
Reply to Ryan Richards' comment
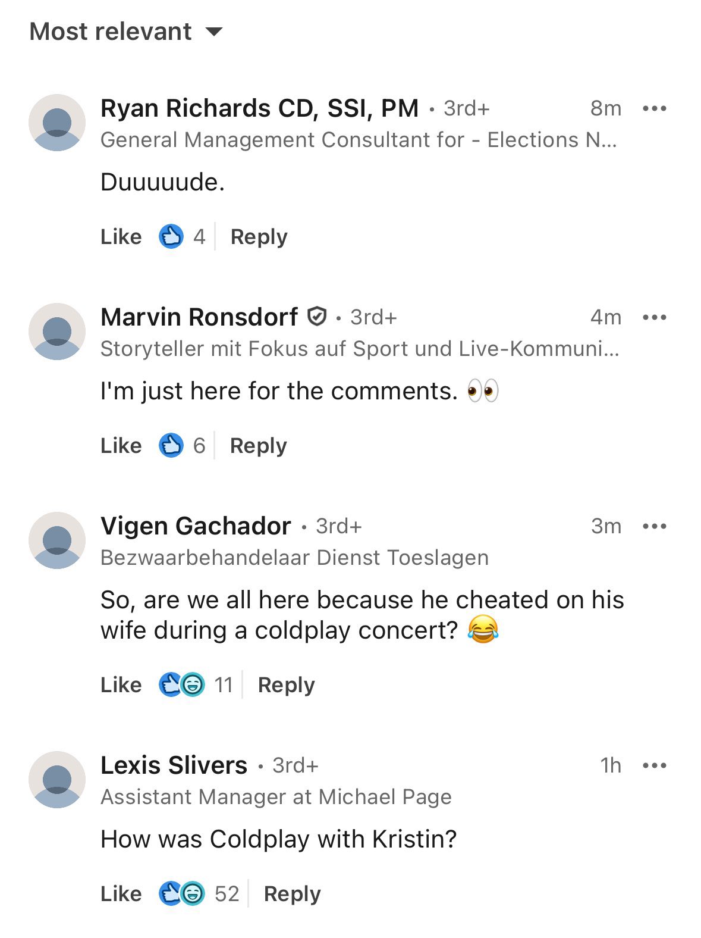click(259, 237)
